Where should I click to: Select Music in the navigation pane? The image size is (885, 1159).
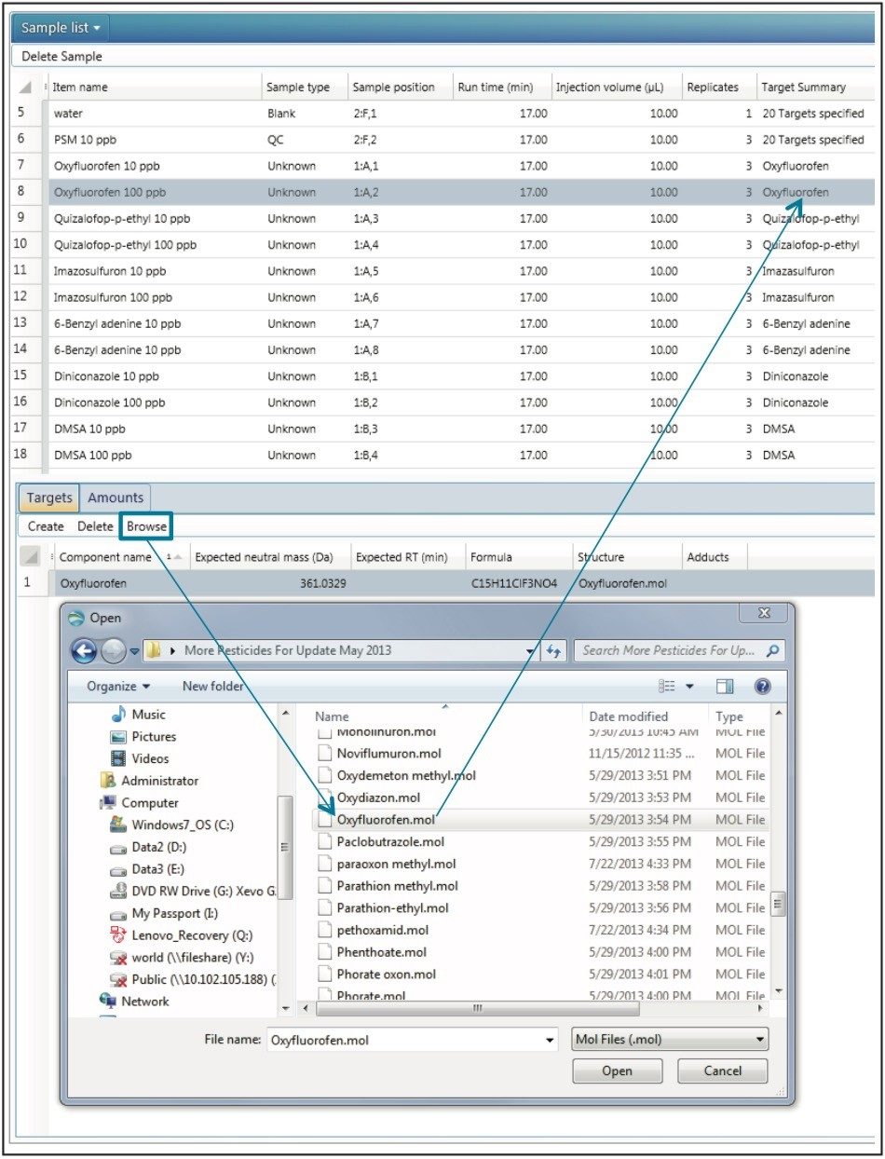pyautogui.click(x=148, y=715)
